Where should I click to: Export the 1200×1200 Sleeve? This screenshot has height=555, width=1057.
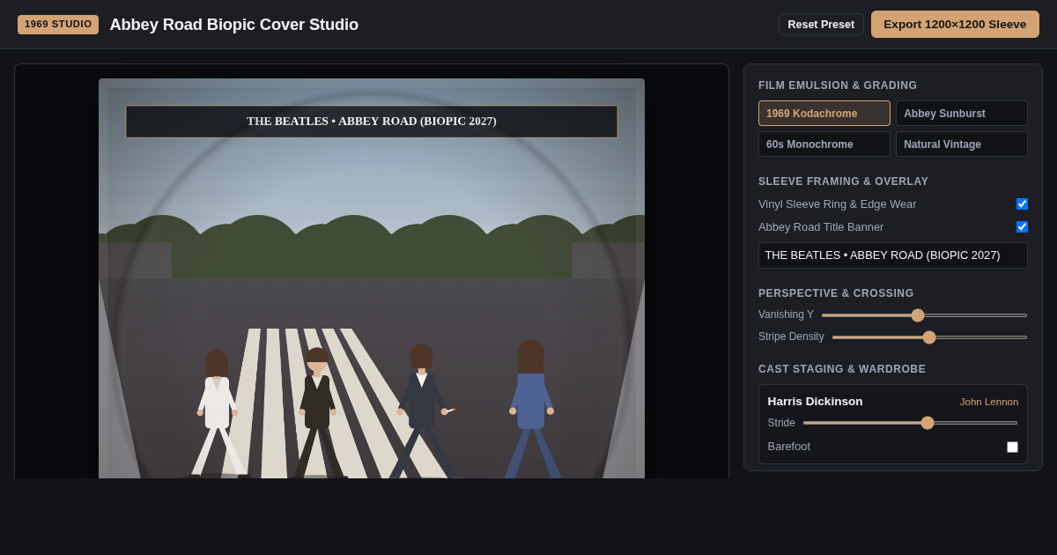[x=955, y=25]
